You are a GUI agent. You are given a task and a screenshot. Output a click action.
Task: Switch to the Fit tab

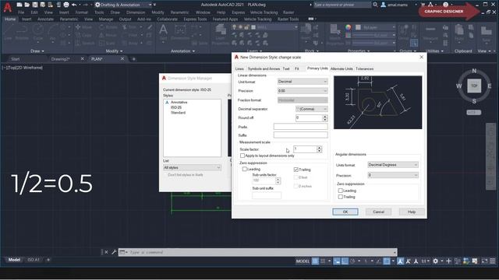(x=296, y=68)
